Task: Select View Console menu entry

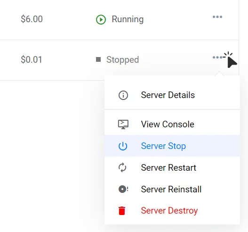Action: 172,124
